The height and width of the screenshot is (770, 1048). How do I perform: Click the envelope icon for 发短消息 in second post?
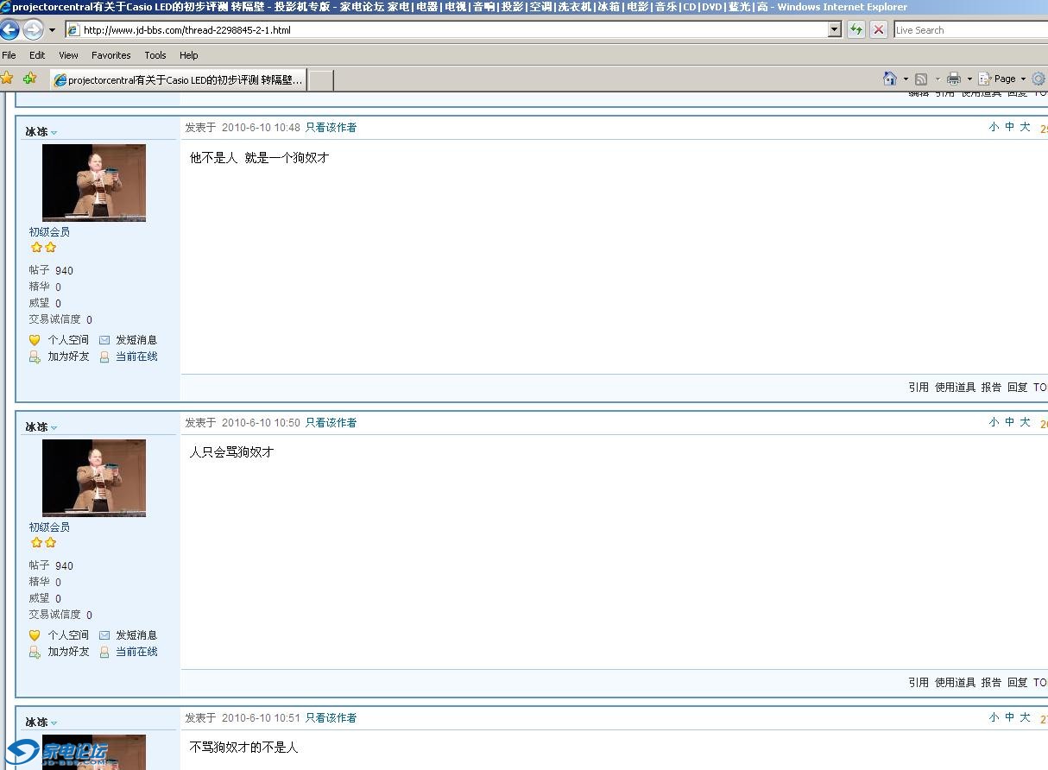[x=104, y=635]
